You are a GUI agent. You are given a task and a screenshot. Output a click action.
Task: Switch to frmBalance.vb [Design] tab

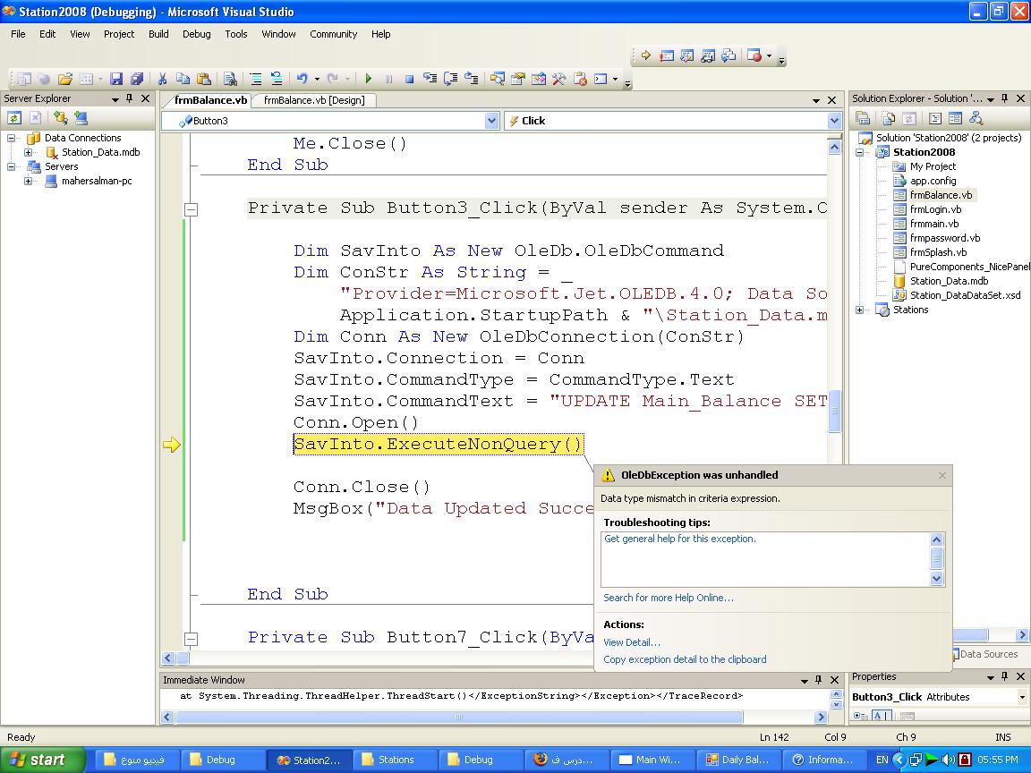point(314,100)
